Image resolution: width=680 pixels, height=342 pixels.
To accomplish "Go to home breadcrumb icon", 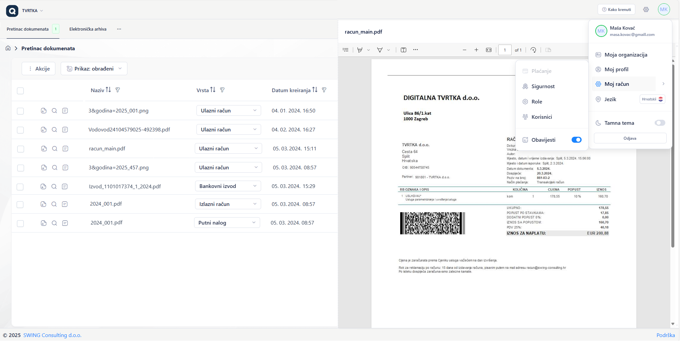I will click(8, 48).
